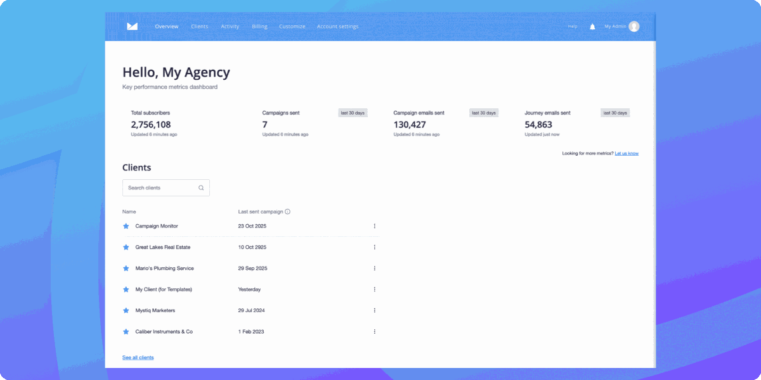Image resolution: width=761 pixels, height=380 pixels.
Task: Toggle the star for Great Lakes Real Estate
Action: [126, 247]
